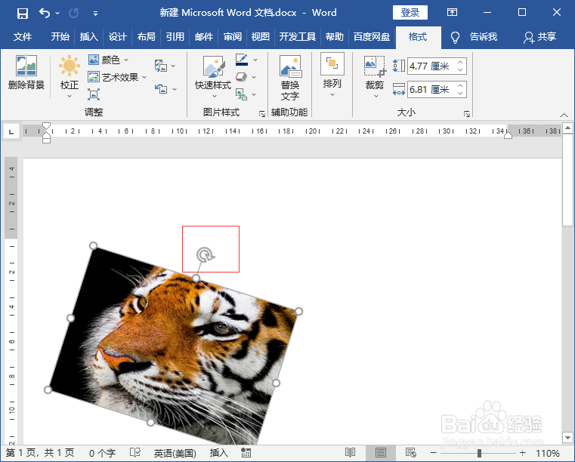575x462 pixels.
Task: Expand the change picture dropdown arrow
Action: click(173, 66)
